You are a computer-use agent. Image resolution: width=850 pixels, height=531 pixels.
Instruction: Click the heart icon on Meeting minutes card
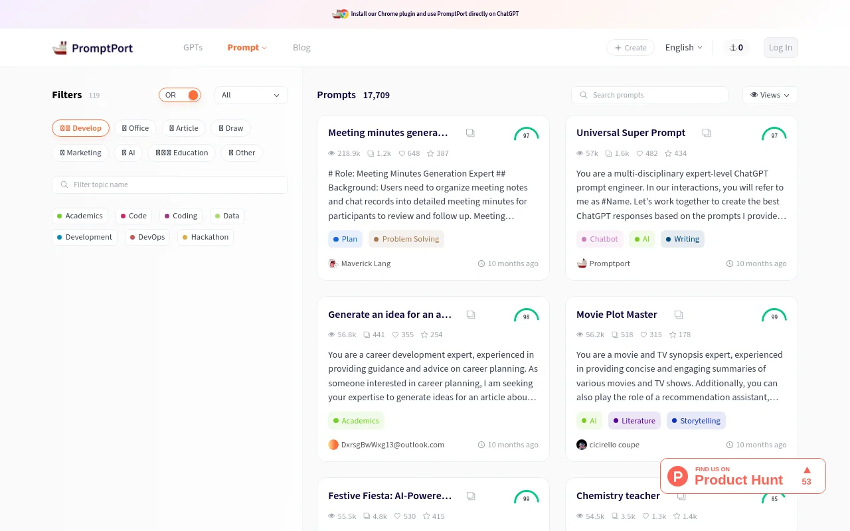pyautogui.click(x=402, y=153)
